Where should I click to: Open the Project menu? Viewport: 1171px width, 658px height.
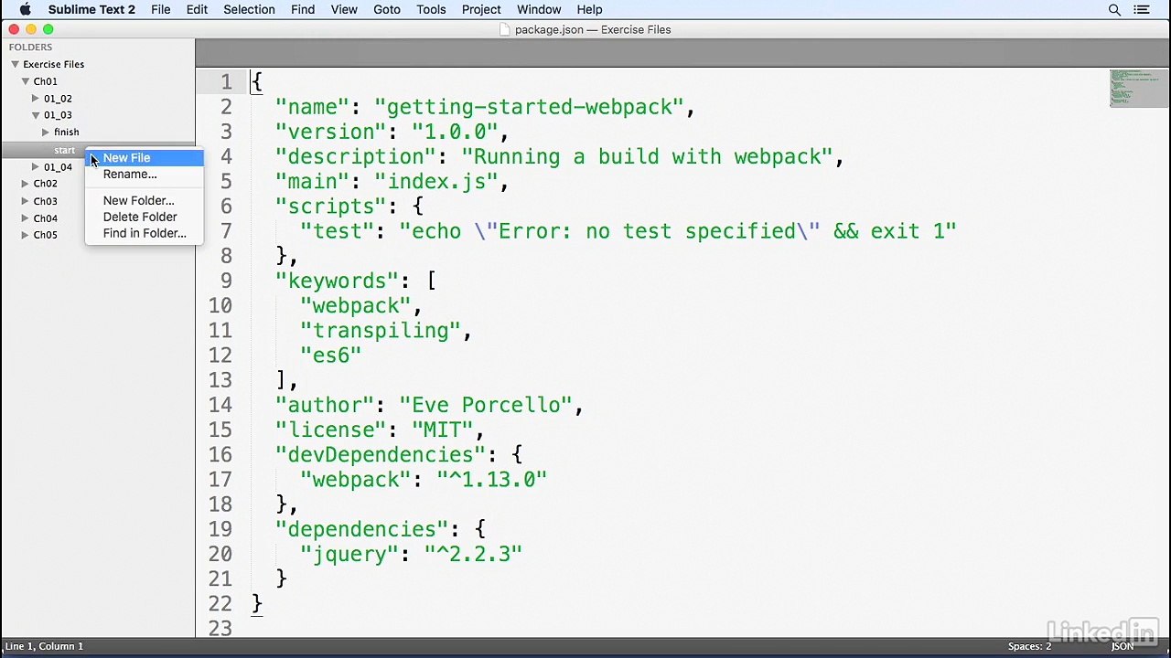[481, 9]
